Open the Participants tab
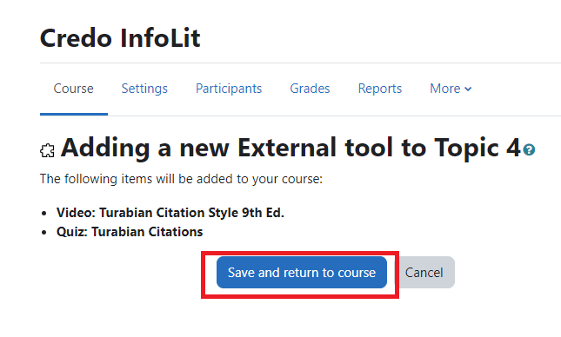 pyautogui.click(x=229, y=89)
